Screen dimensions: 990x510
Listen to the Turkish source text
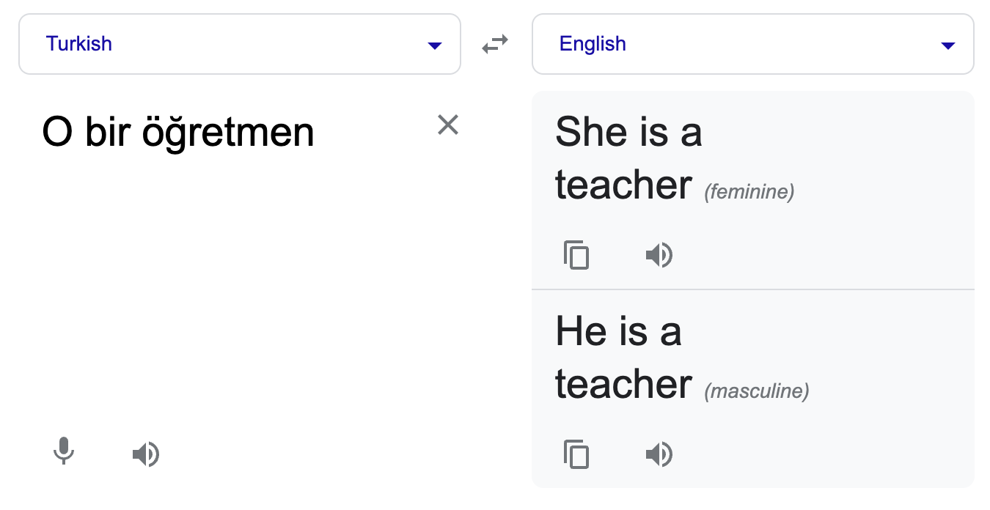(145, 455)
